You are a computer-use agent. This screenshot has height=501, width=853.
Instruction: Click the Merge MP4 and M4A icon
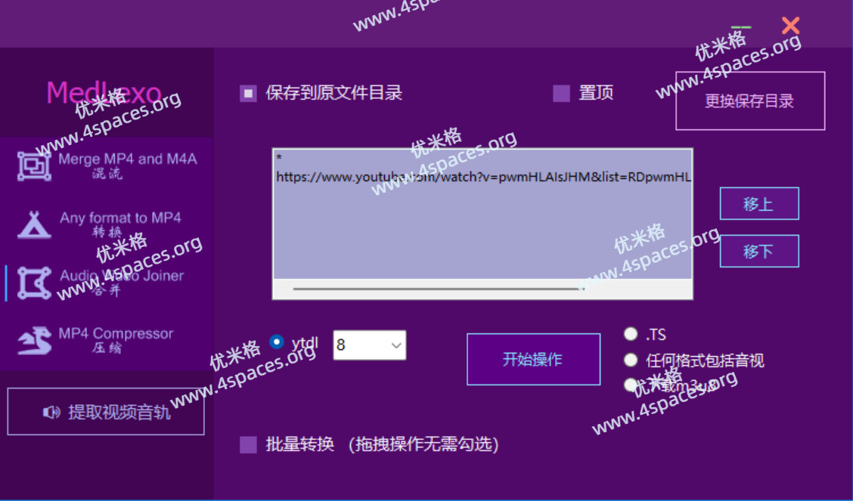click(34, 165)
